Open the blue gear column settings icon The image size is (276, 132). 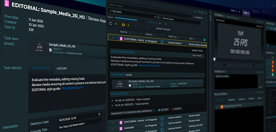point(204,40)
